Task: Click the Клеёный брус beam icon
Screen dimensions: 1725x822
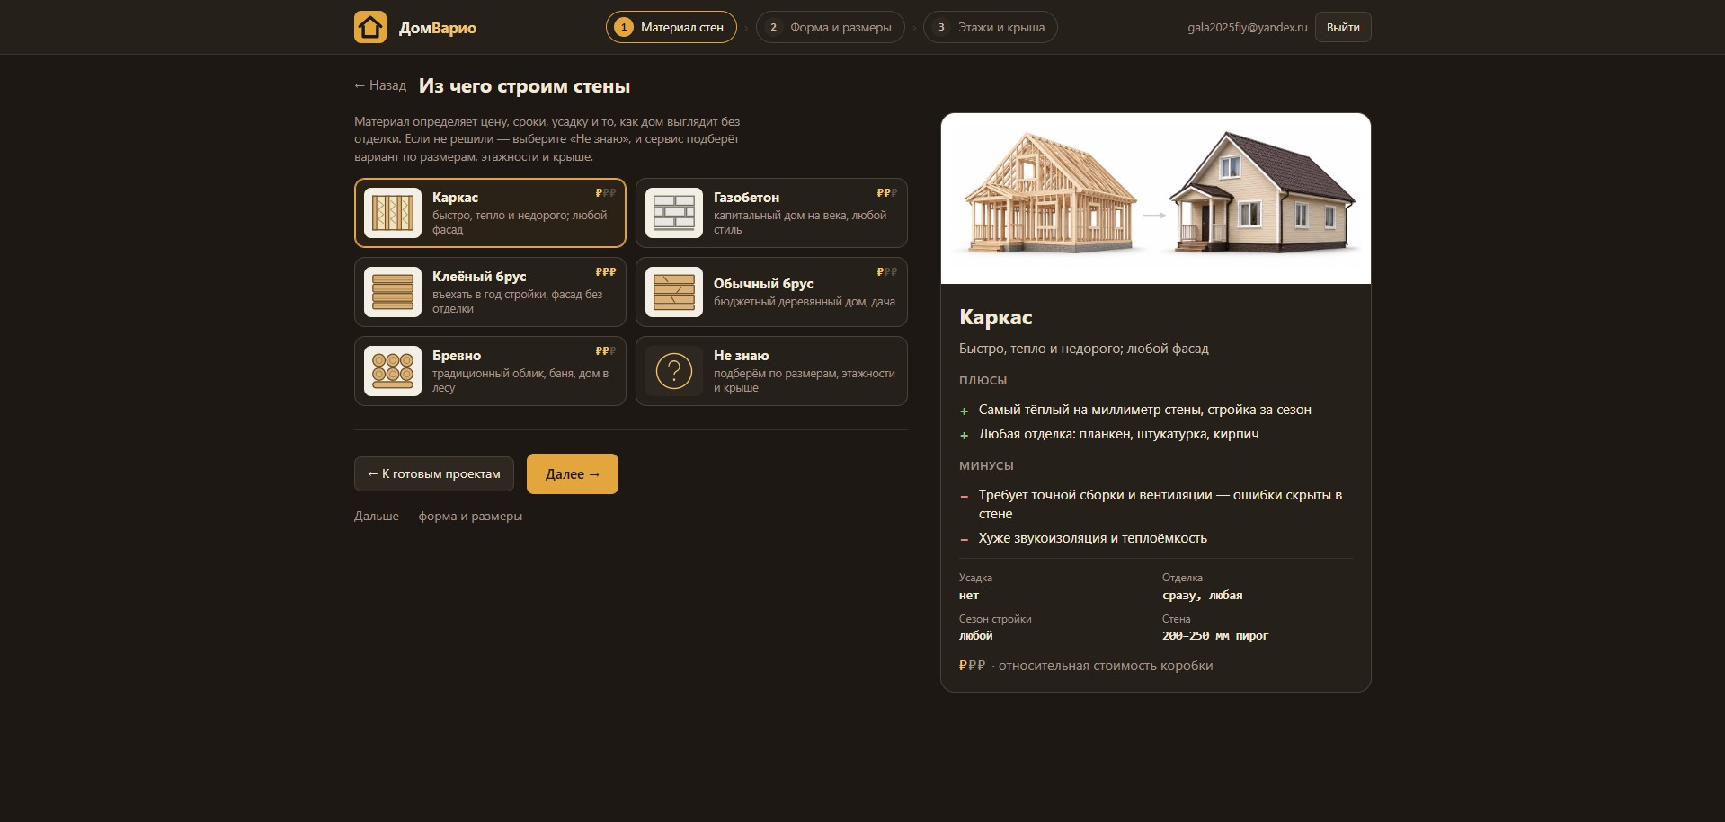Action: pos(393,292)
